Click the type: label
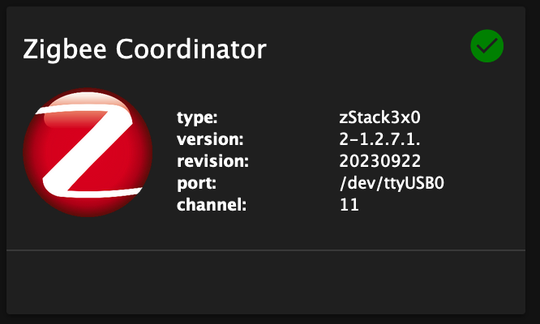The image size is (540, 324). 197,118
